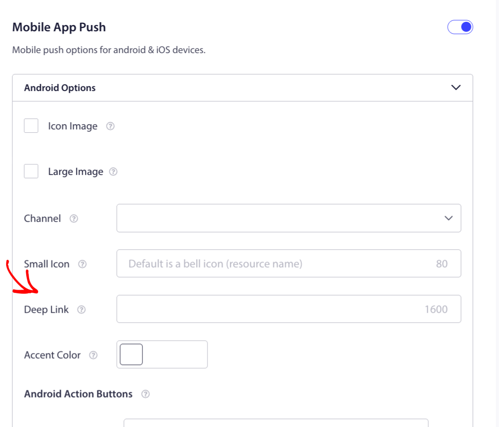Click help icon beside Large Image
The height and width of the screenshot is (427, 499).
[x=113, y=172]
